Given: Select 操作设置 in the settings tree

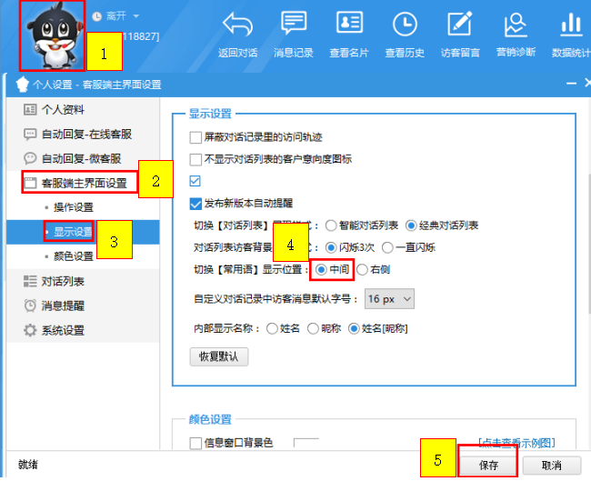Looking at the screenshot, I should tap(73, 207).
